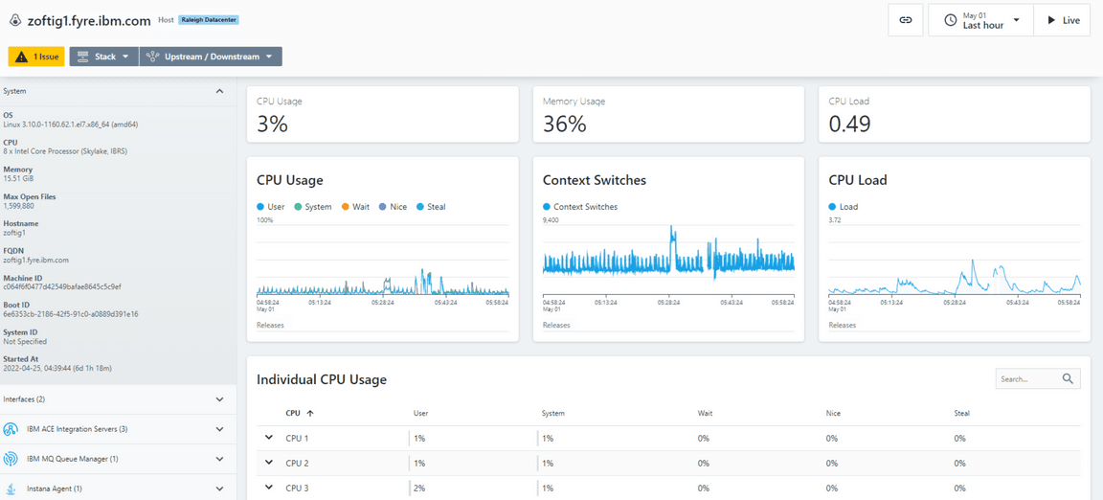Expand the Interfaces (2) section
Screen dimensions: 1103x500
(219, 399)
